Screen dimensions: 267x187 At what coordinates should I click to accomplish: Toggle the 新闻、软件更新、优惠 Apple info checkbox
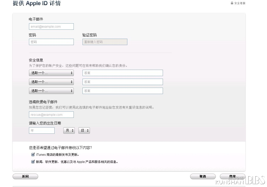pyautogui.click(x=33, y=162)
